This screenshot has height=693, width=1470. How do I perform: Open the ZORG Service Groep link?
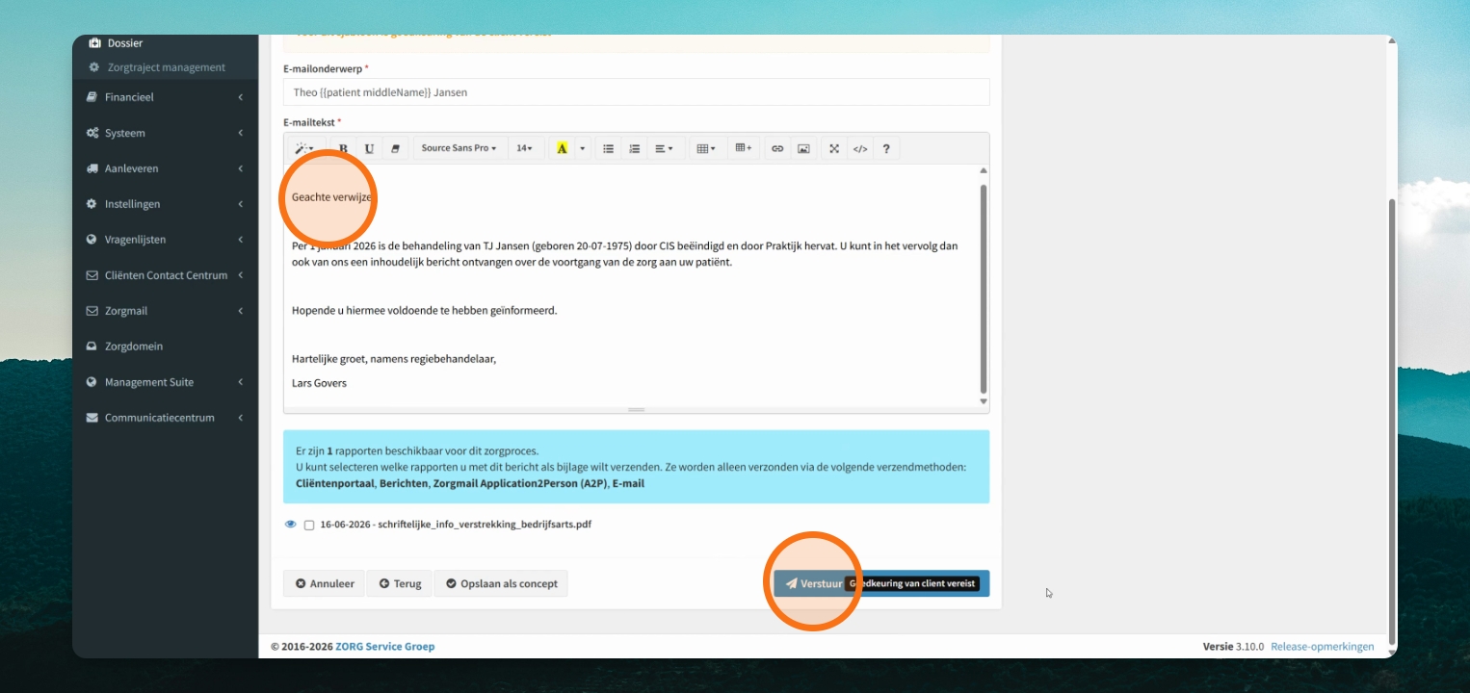point(384,647)
